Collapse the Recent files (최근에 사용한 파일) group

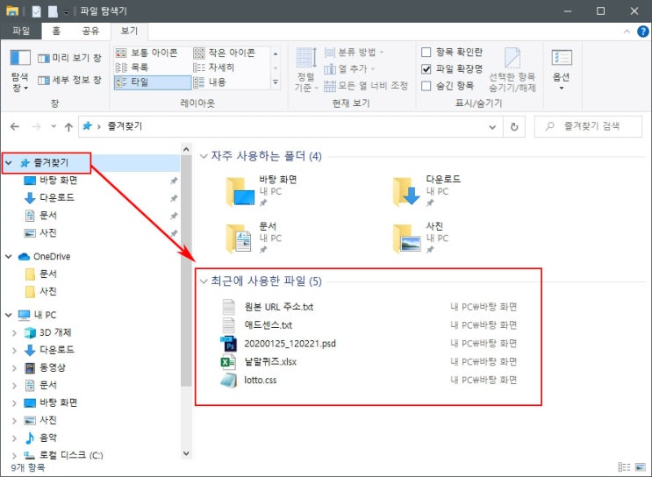coord(204,281)
